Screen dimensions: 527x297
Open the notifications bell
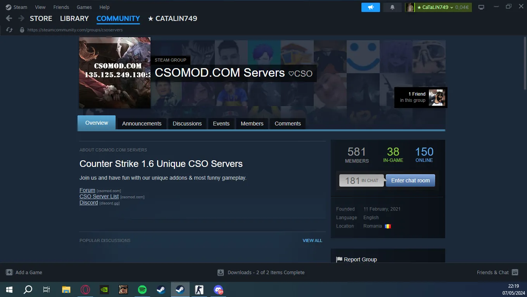pyautogui.click(x=392, y=7)
